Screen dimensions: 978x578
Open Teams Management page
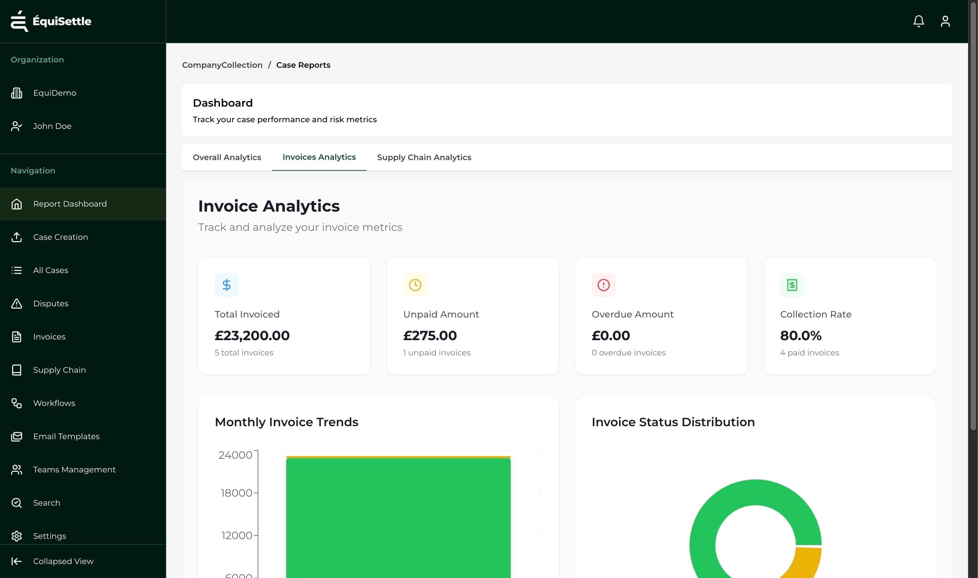(83, 470)
